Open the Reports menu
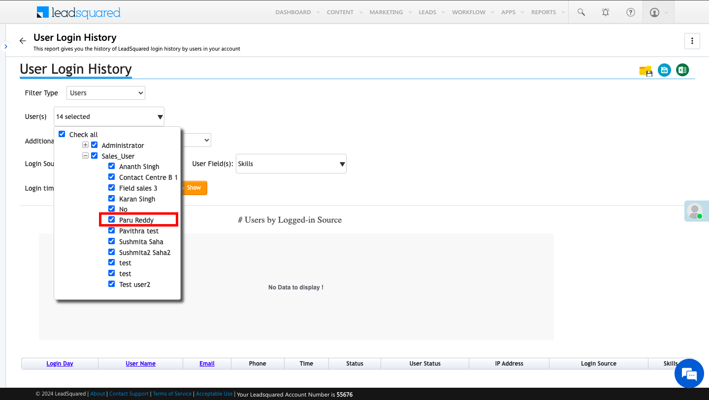This screenshot has width=709, height=400. pos(544,12)
